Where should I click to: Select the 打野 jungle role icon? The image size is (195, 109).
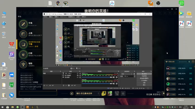23,54
